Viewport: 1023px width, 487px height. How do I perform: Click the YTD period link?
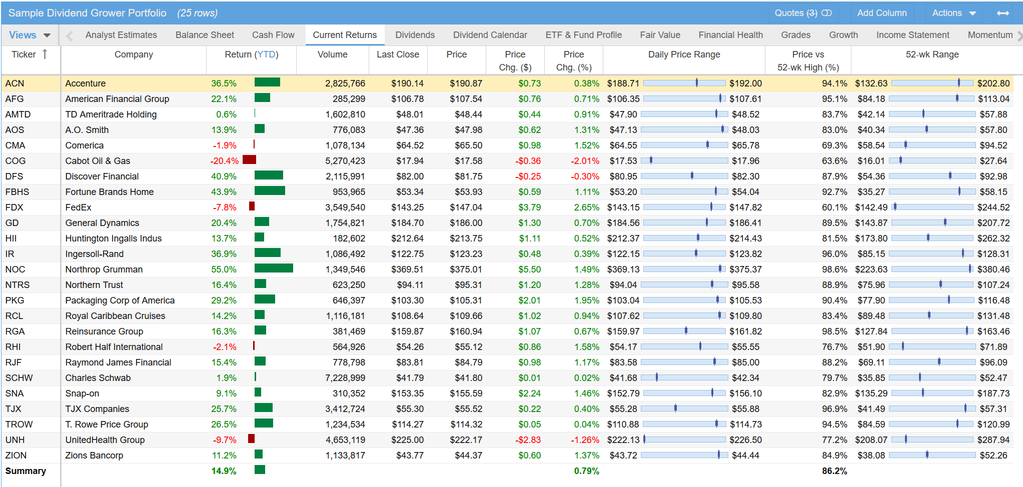tap(267, 54)
